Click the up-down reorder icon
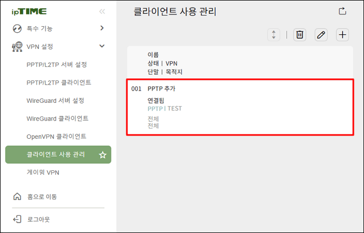Viewport: 364px width, 233px height. tap(274, 35)
